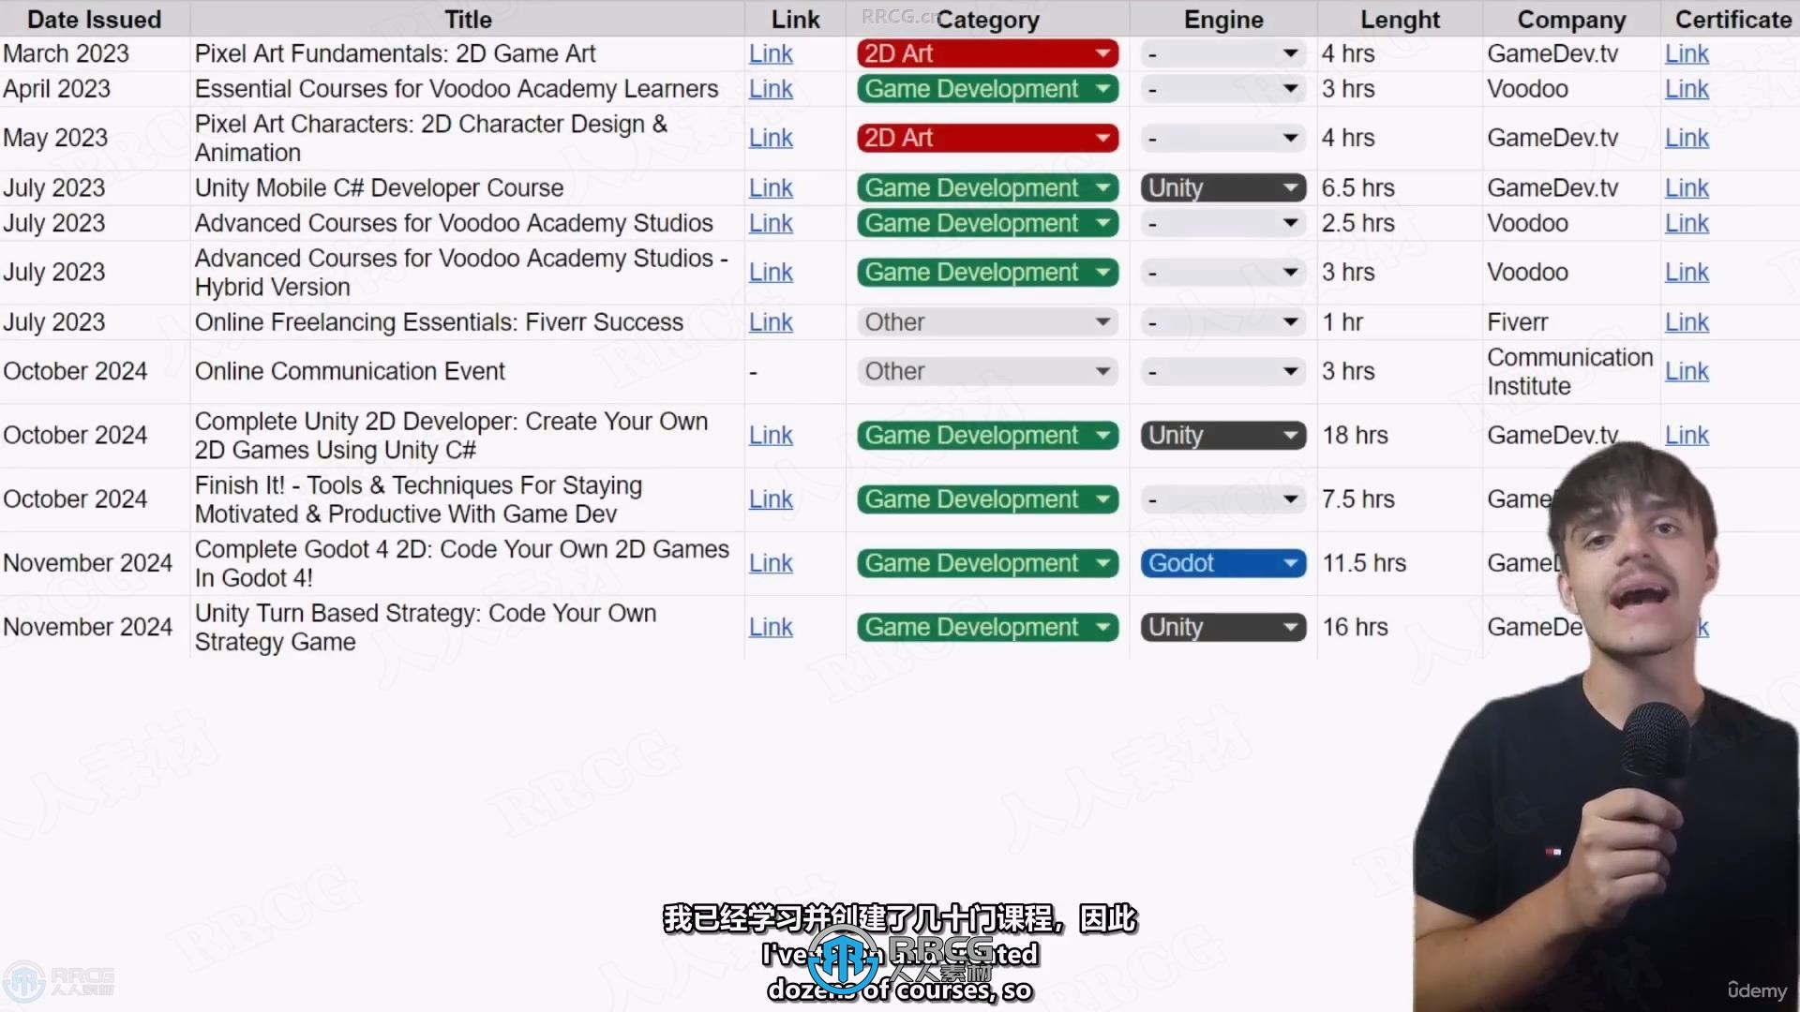Click the Title cell for Online Communication Event
This screenshot has width=1800, height=1012.
coord(467,371)
